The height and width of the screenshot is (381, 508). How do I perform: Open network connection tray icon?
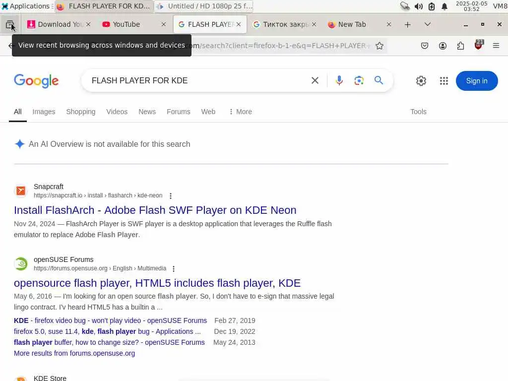[x=405, y=6]
